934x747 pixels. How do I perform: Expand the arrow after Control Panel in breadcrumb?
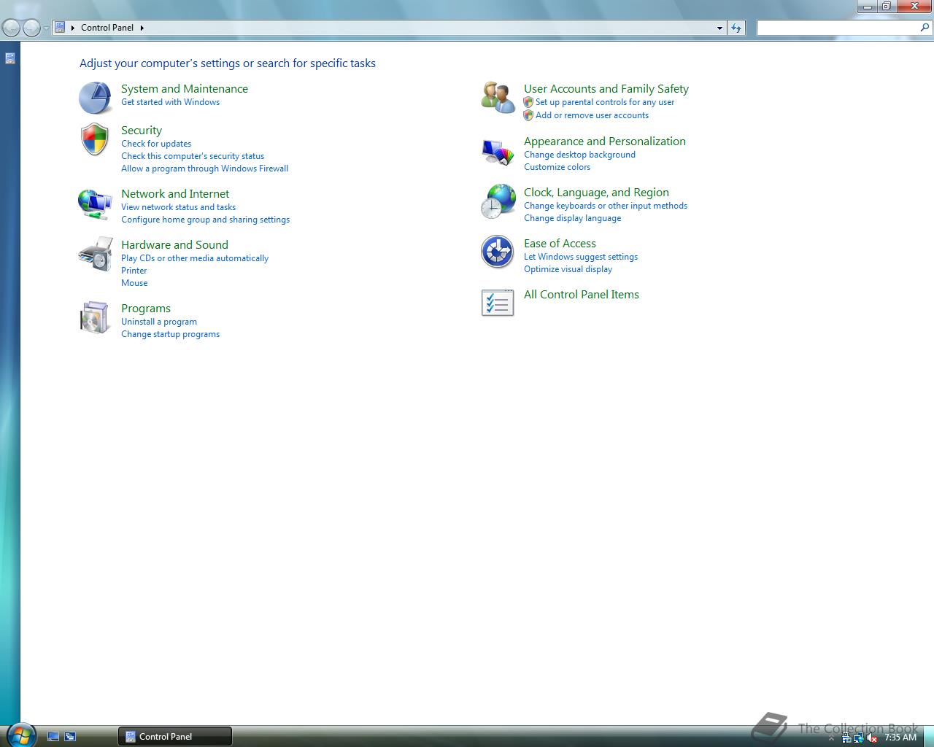tap(142, 28)
